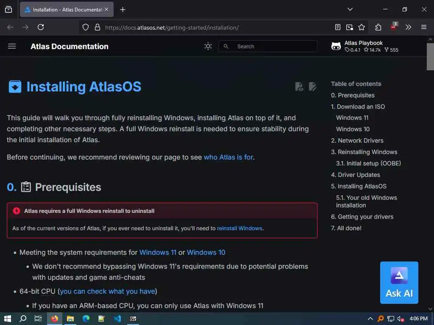Screen dimensions: 434x325
Task: Open the Ask AI assistant button
Action: click(x=399, y=282)
